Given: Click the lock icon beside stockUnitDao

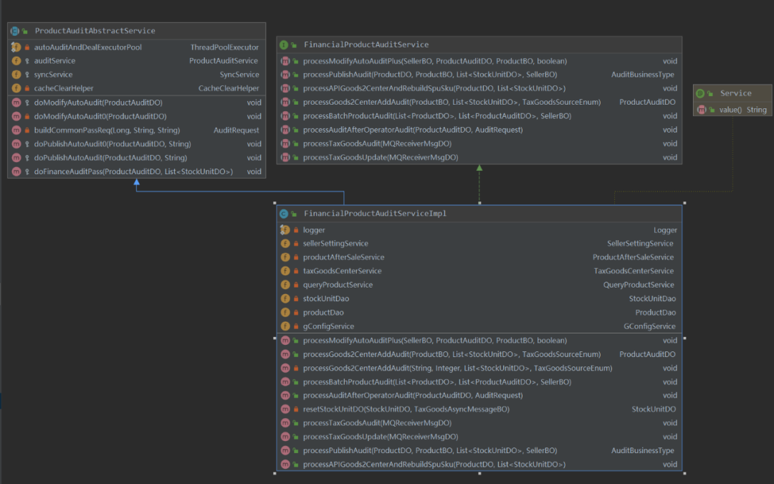Looking at the screenshot, I should point(296,299).
